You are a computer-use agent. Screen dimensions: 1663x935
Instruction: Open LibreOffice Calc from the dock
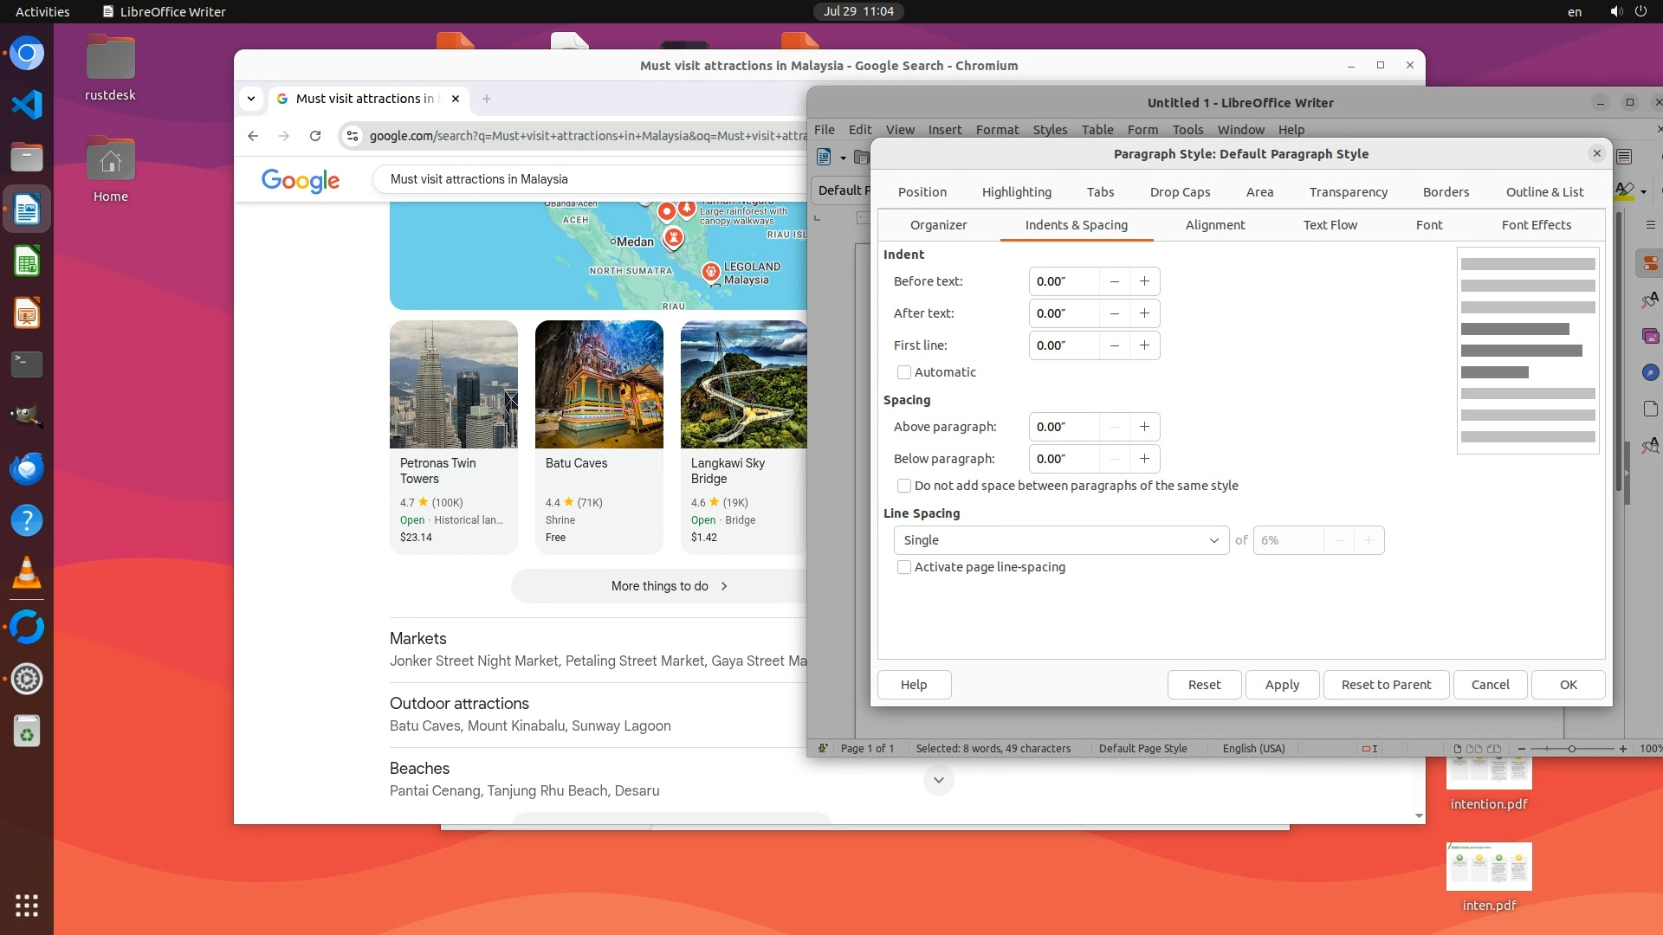pyautogui.click(x=27, y=262)
